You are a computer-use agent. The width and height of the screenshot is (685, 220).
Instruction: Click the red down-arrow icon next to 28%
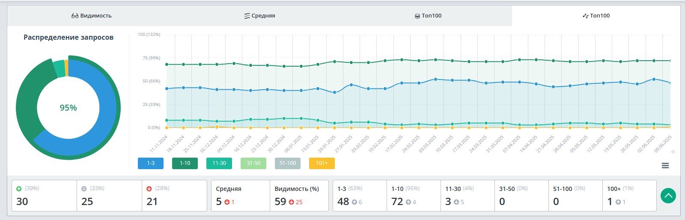[149, 188]
